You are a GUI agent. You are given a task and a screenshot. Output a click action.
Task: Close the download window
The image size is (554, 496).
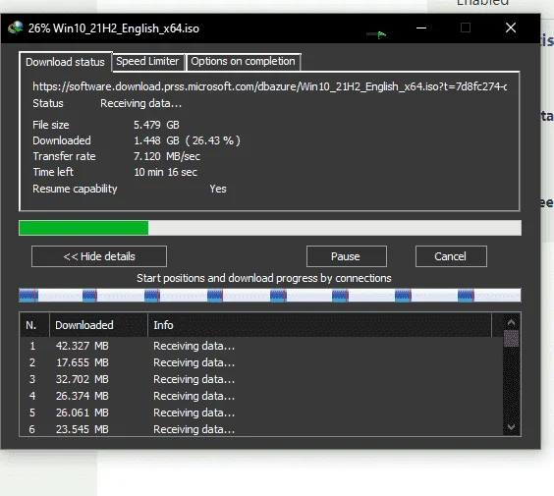click(511, 28)
